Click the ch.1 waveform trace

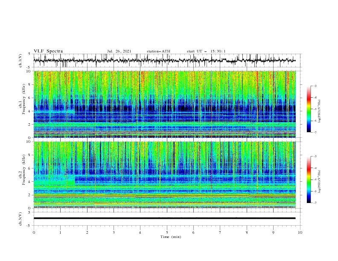coord(164,61)
